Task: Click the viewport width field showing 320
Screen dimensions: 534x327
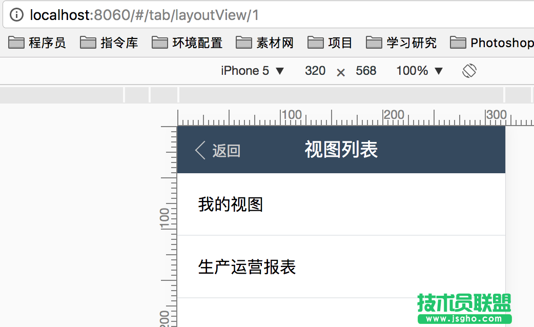Action: coord(315,71)
